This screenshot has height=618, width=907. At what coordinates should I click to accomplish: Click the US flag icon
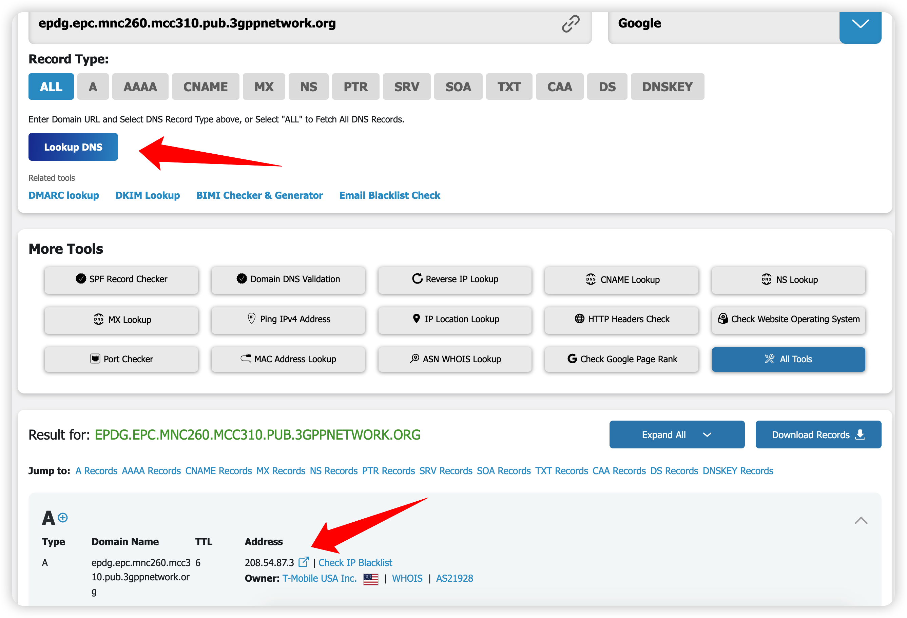tap(370, 579)
